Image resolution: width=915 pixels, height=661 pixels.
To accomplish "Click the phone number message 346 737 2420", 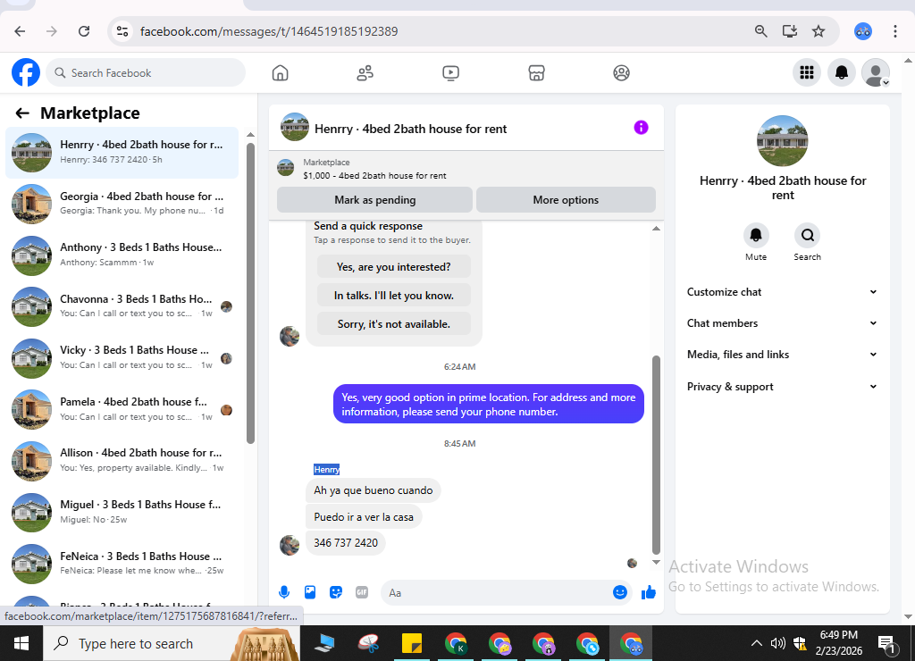I will pyautogui.click(x=346, y=543).
